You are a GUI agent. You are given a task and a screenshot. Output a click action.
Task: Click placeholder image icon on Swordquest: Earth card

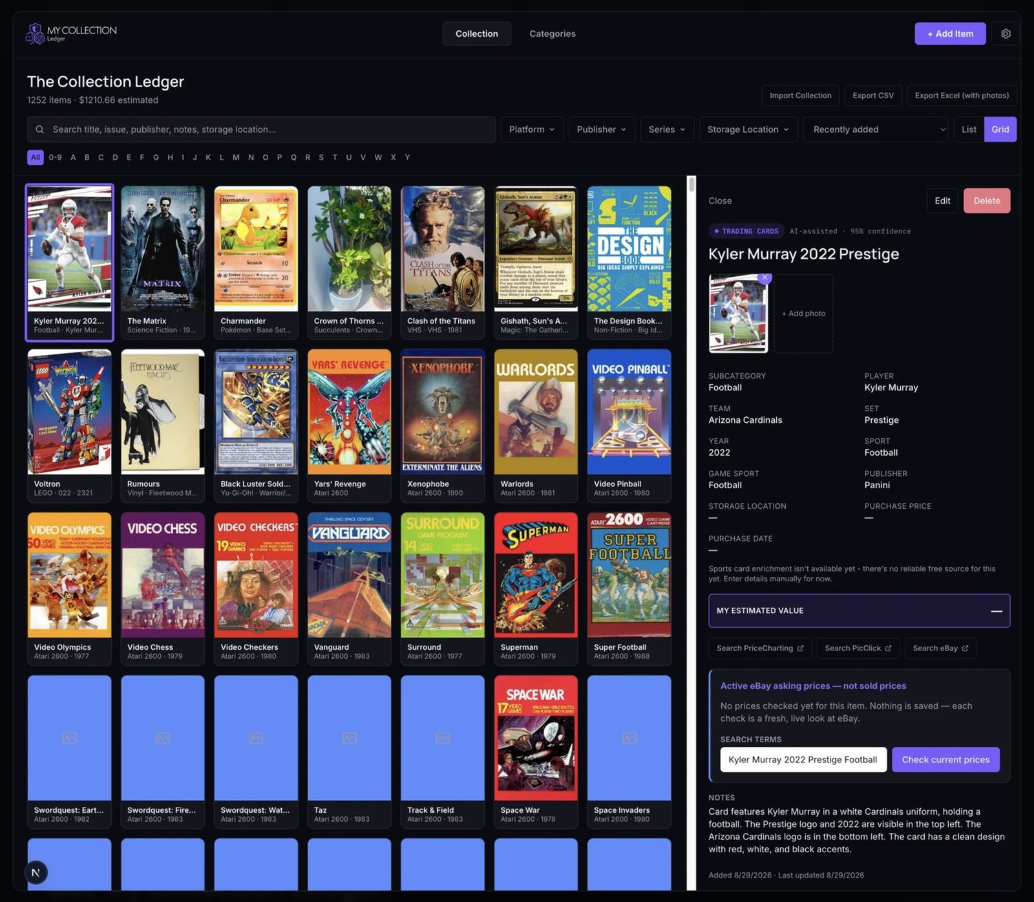coord(69,738)
